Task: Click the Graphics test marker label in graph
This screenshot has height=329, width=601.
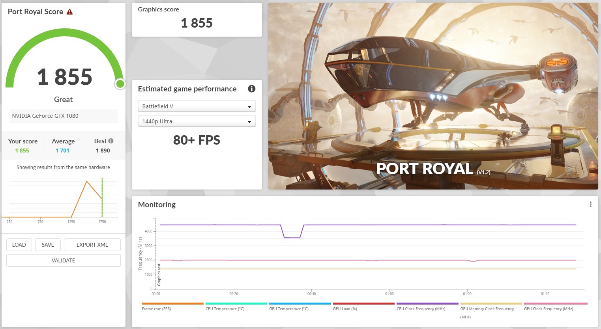Action: (x=159, y=275)
